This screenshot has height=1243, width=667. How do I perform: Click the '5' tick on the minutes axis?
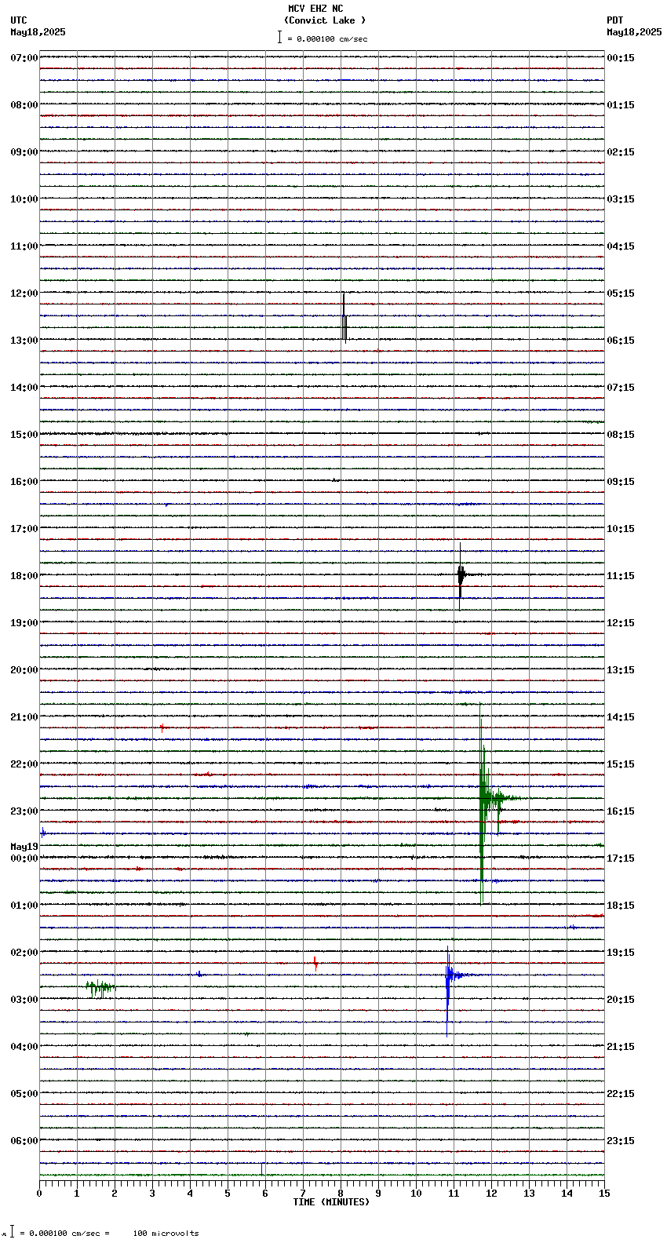pyautogui.click(x=228, y=1194)
